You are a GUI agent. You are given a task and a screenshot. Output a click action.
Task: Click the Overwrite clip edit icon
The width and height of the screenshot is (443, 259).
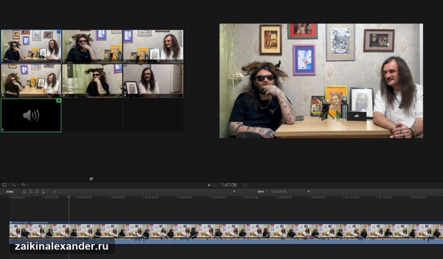pos(43,191)
